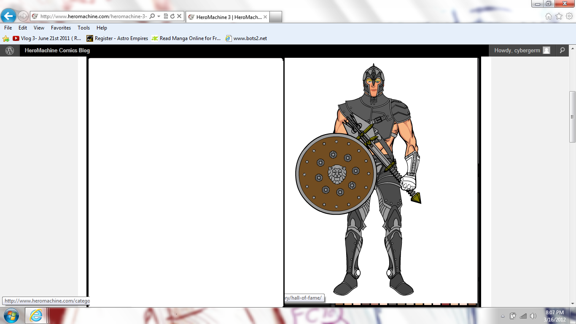Expand the Howdy, cybergerm account menu
The height and width of the screenshot is (324, 576).
point(522,51)
